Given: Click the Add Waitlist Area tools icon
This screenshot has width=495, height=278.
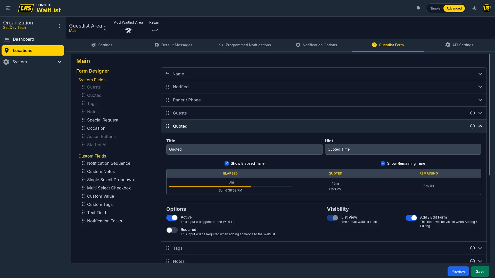Looking at the screenshot, I should coord(128,30).
